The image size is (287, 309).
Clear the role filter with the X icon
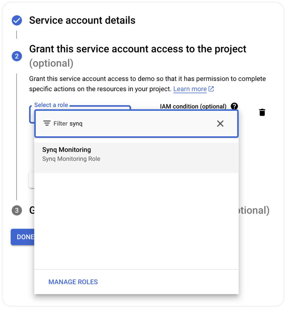pos(220,123)
